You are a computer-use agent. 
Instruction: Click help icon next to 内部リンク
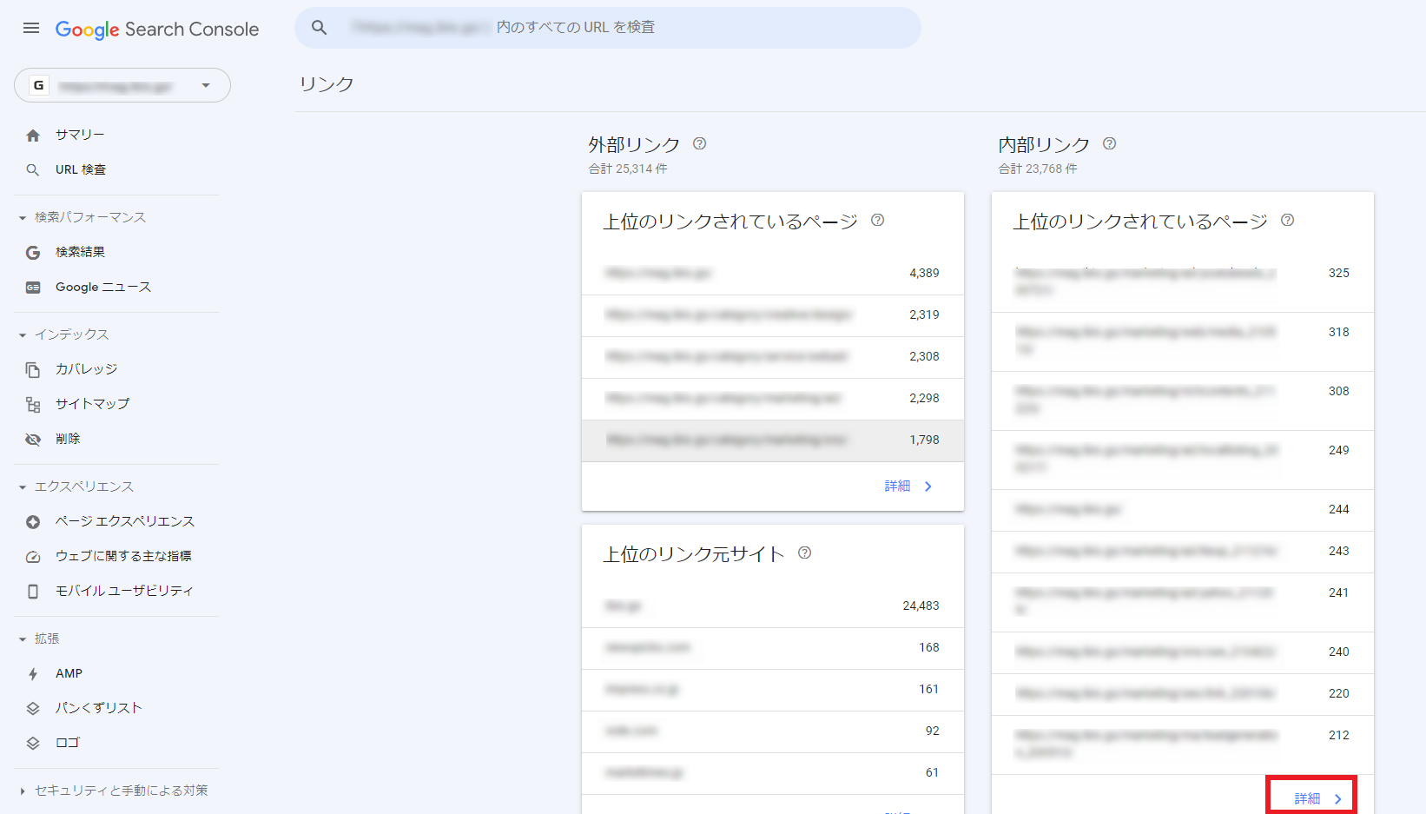coord(1110,143)
